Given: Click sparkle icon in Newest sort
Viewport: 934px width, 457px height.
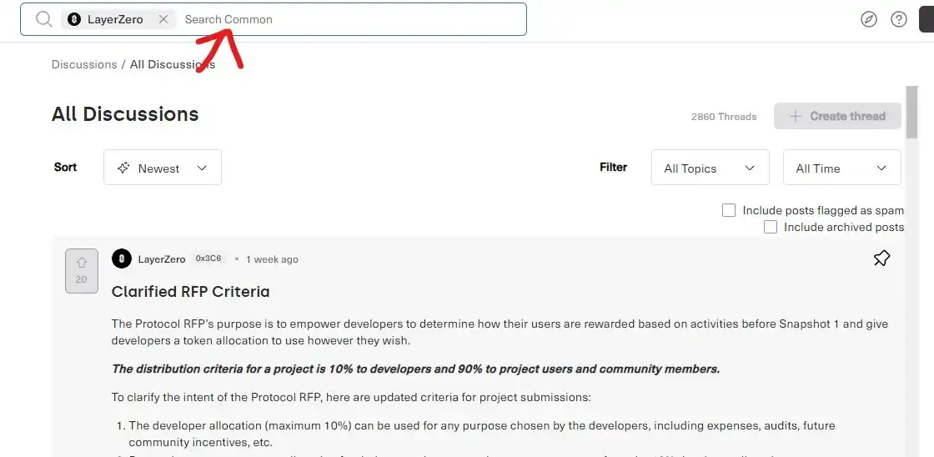Looking at the screenshot, I should pyautogui.click(x=123, y=168).
